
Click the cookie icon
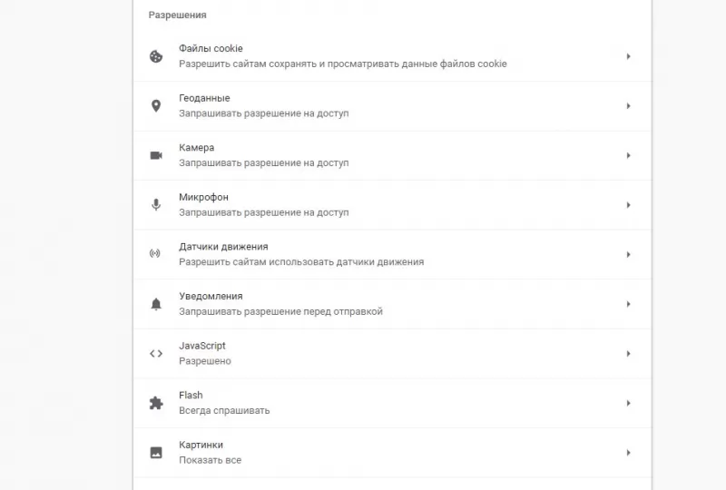(155, 56)
